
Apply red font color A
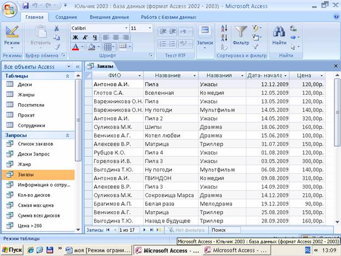click(75, 47)
